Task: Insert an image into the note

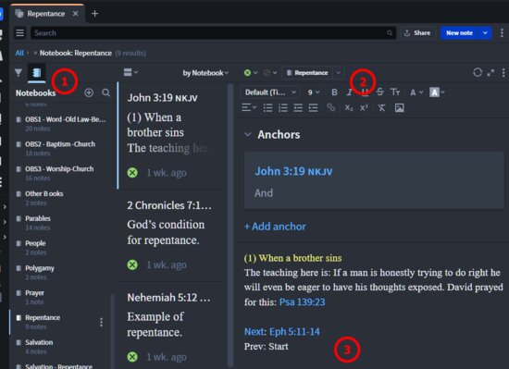Action: tap(399, 107)
